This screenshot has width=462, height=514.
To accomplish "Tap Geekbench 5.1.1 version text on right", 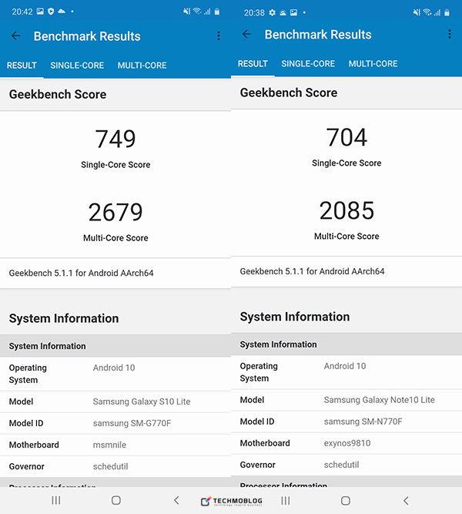I will coord(312,271).
